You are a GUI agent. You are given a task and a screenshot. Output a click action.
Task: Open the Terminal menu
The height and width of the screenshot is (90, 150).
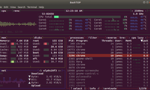(x=32, y=7)
